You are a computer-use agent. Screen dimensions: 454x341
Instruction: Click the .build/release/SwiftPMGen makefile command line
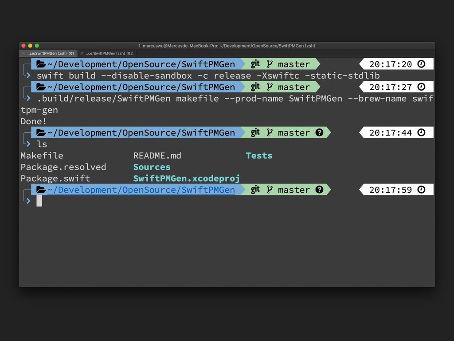click(x=235, y=99)
